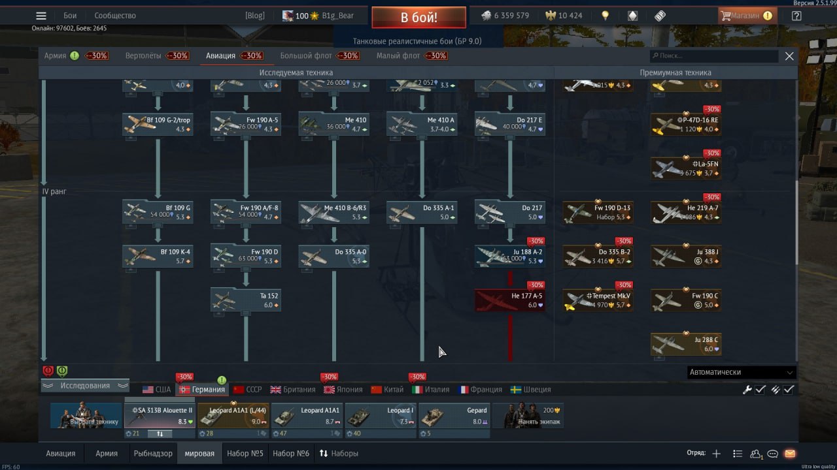Switch to the Малый флот tab
The height and width of the screenshot is (470, 837).
(398, 55)
